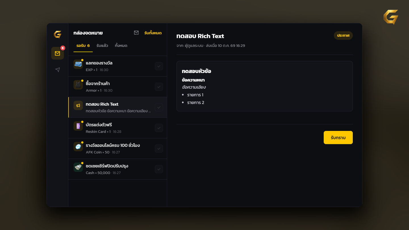Open the ซื้อจากร้านค้า mail title
409x230 pixels.
98,84
